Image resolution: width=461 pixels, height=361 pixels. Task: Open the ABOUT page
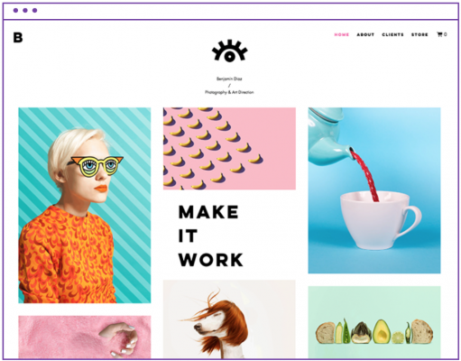point(365,34)
